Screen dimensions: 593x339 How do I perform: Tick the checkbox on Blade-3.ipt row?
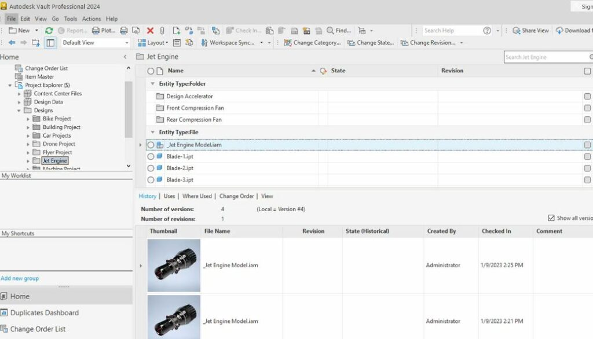pos(587,180)
